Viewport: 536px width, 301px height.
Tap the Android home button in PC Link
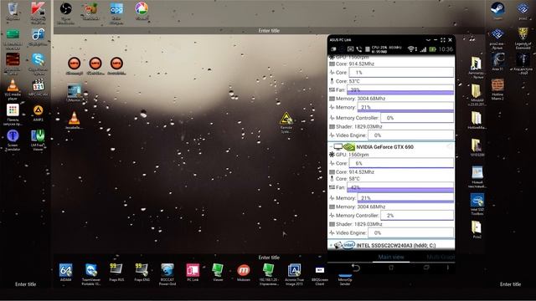(391, 268)
